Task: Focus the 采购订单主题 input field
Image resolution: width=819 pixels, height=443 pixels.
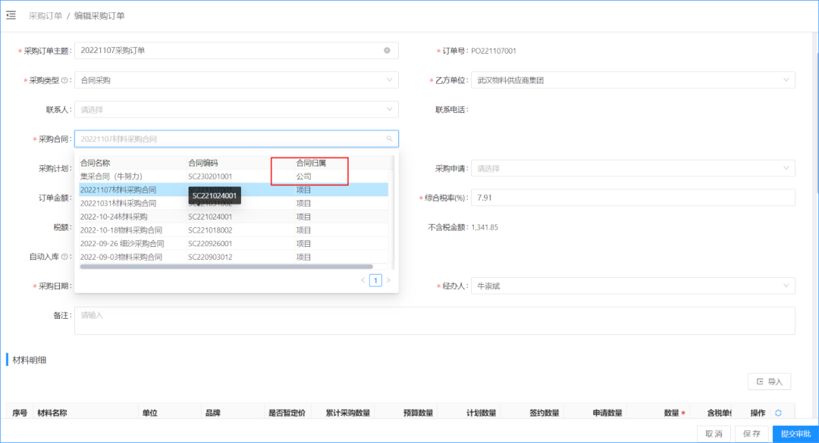Action: point(237,51)
